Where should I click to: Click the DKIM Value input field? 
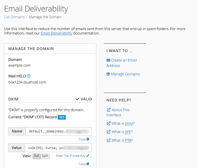click(58, 148)
